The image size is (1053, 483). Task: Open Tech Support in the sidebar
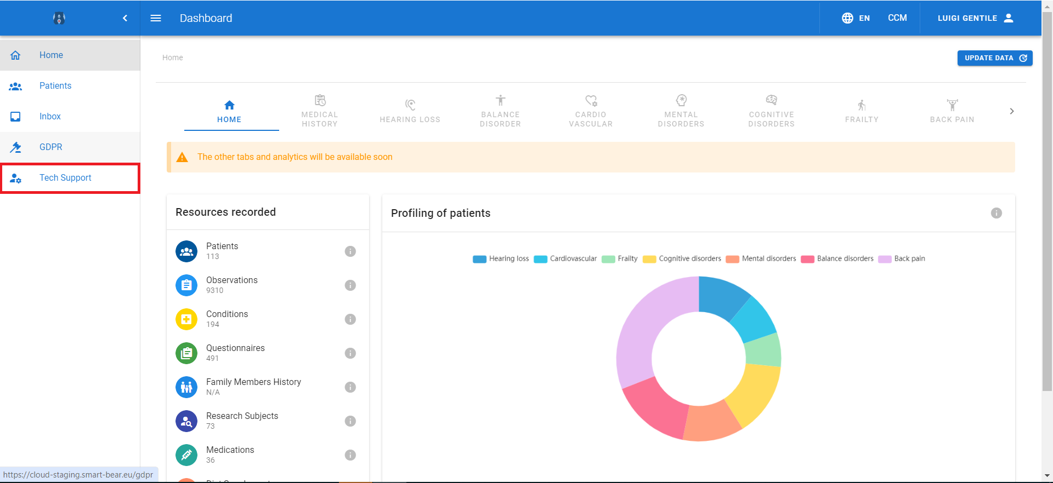(x=70, y=178)
